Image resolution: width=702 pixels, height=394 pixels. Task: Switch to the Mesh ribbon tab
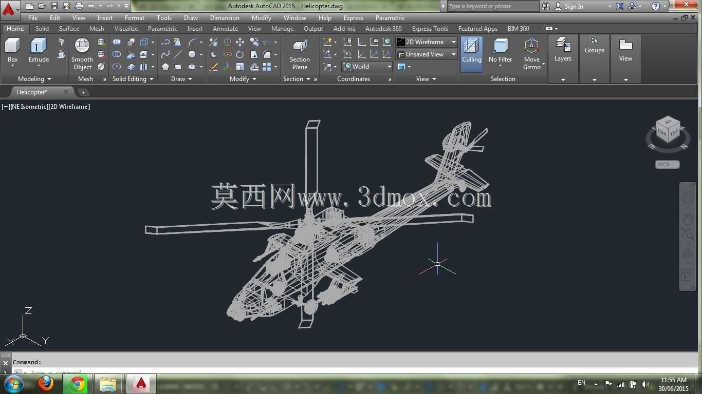[x=97, y=29]
